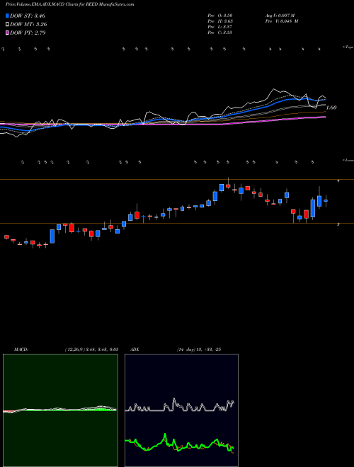Select the 'DOW ST: 3.46' legend text
Viewport: 354px width, 467px height.
click(x=28, y=16)
